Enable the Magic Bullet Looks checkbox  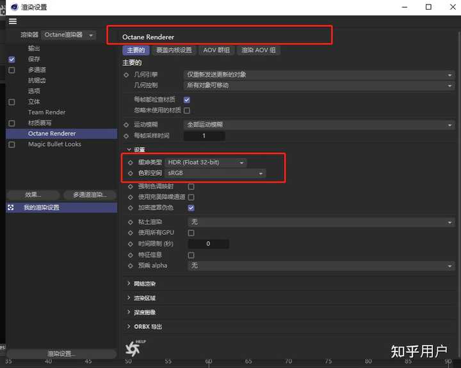[12, 145]
